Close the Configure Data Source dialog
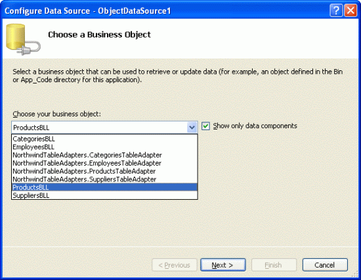This screenshot has width=361, height=280. pyautogui.click(x=350, y=11)
